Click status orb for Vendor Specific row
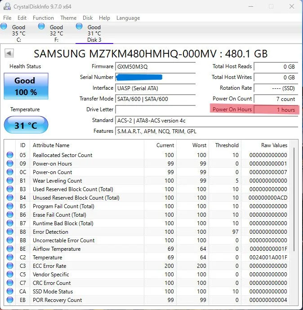The image size is (303, 310). pyautogui.click(x=10, y=274)
